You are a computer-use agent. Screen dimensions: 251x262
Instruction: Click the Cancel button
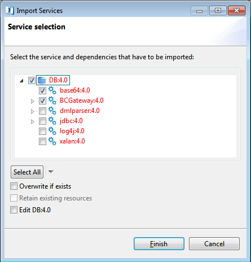coord(214,244)
